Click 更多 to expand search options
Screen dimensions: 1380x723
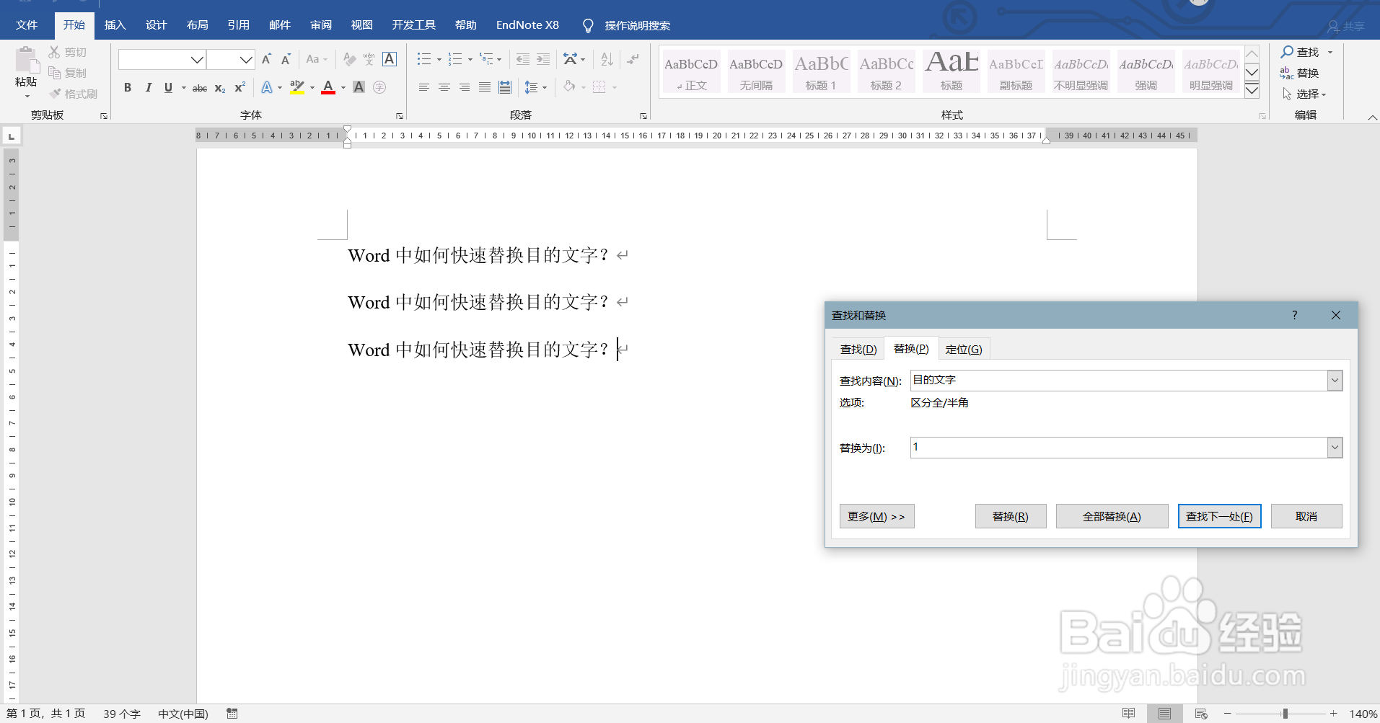click(x=876, y=515)
